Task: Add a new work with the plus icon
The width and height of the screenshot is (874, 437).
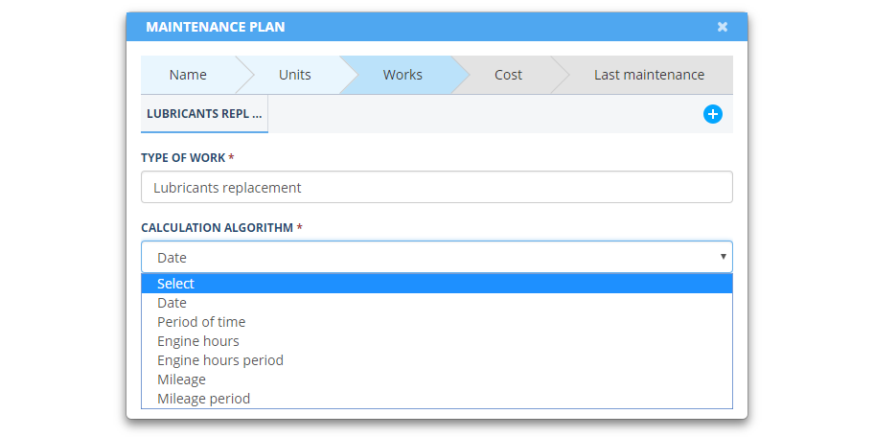Action: point(712,114)
